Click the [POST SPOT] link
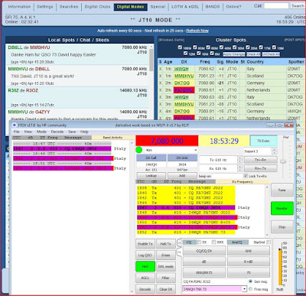306x296 pixels. (295, 40)
